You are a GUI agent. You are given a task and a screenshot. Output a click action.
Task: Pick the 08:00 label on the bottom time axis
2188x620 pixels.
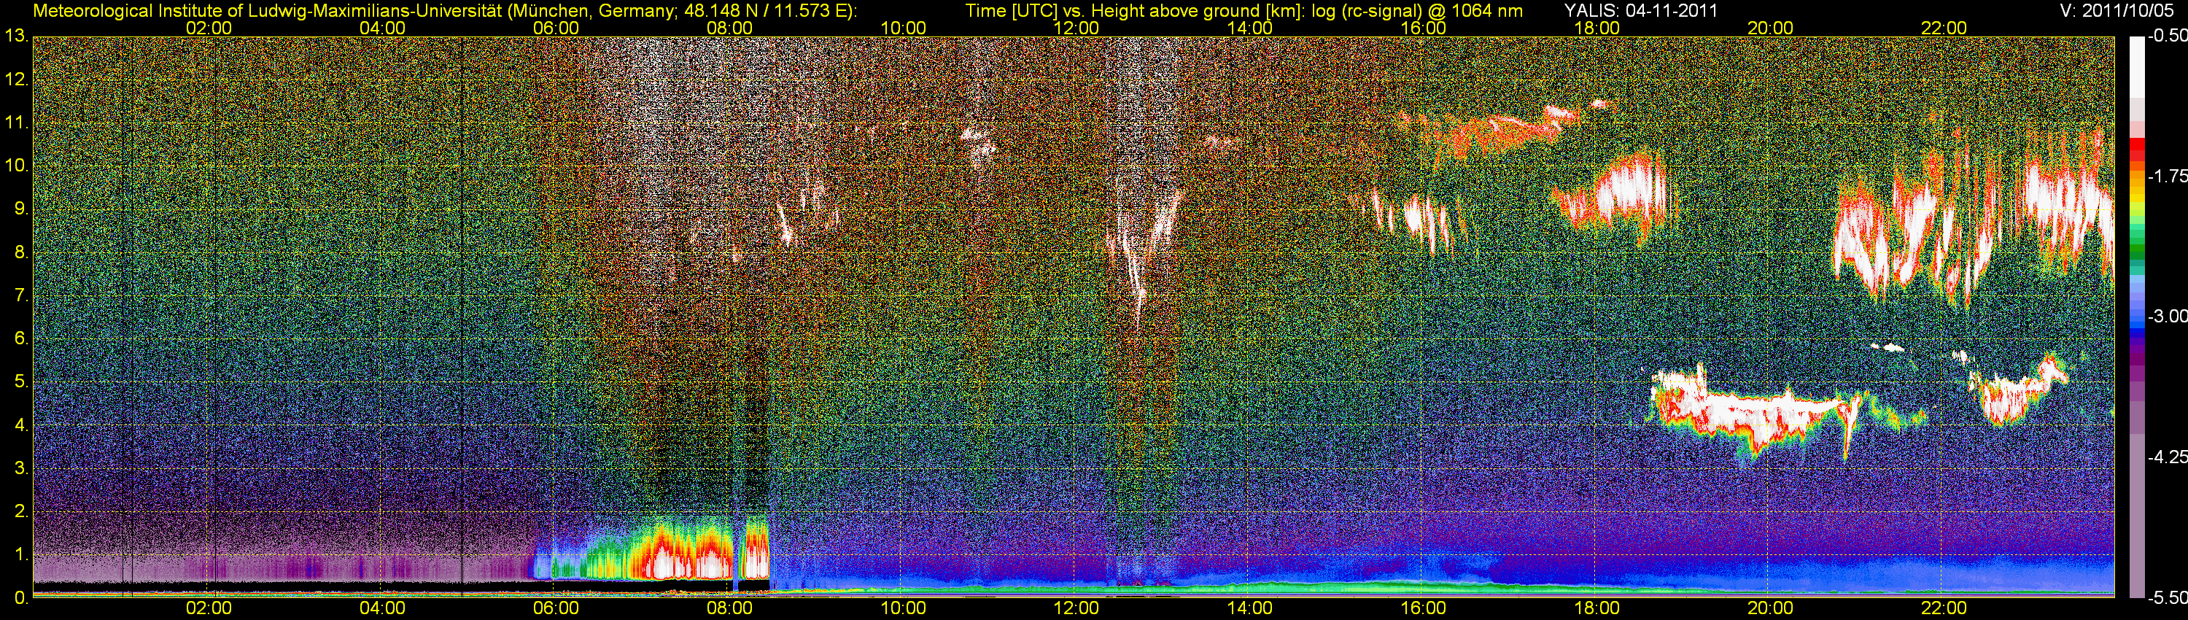tap(729, 608)
